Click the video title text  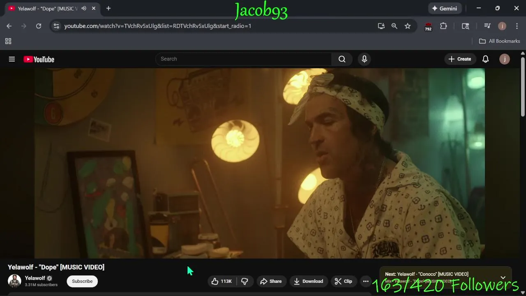[x=56, y=267]
